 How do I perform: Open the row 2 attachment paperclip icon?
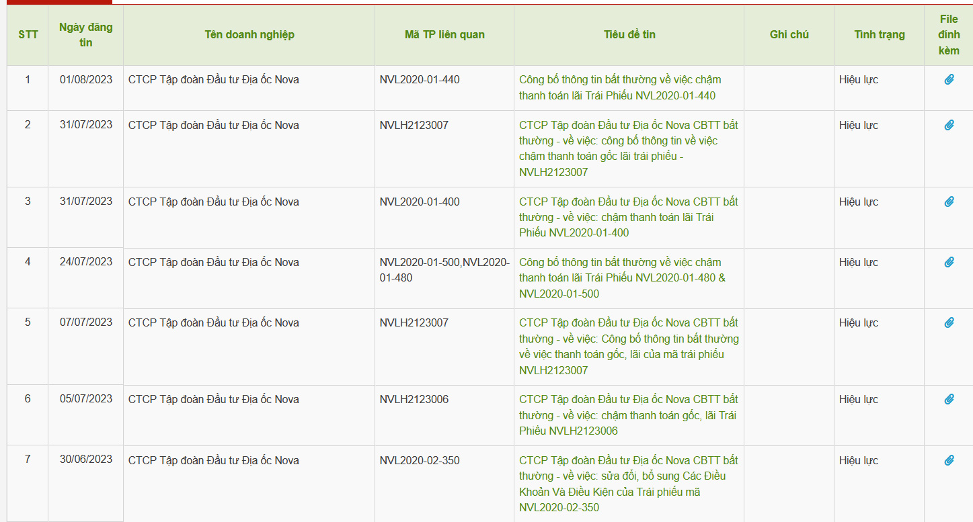point(949,125)
